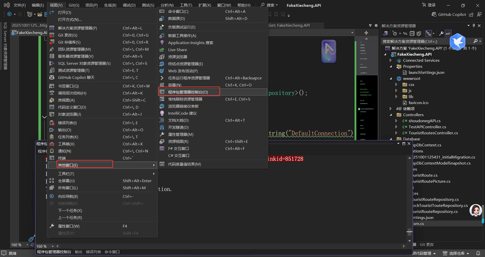
Task: Click show all files icon in Solution Explorer
Action: (x=419, y=33)
